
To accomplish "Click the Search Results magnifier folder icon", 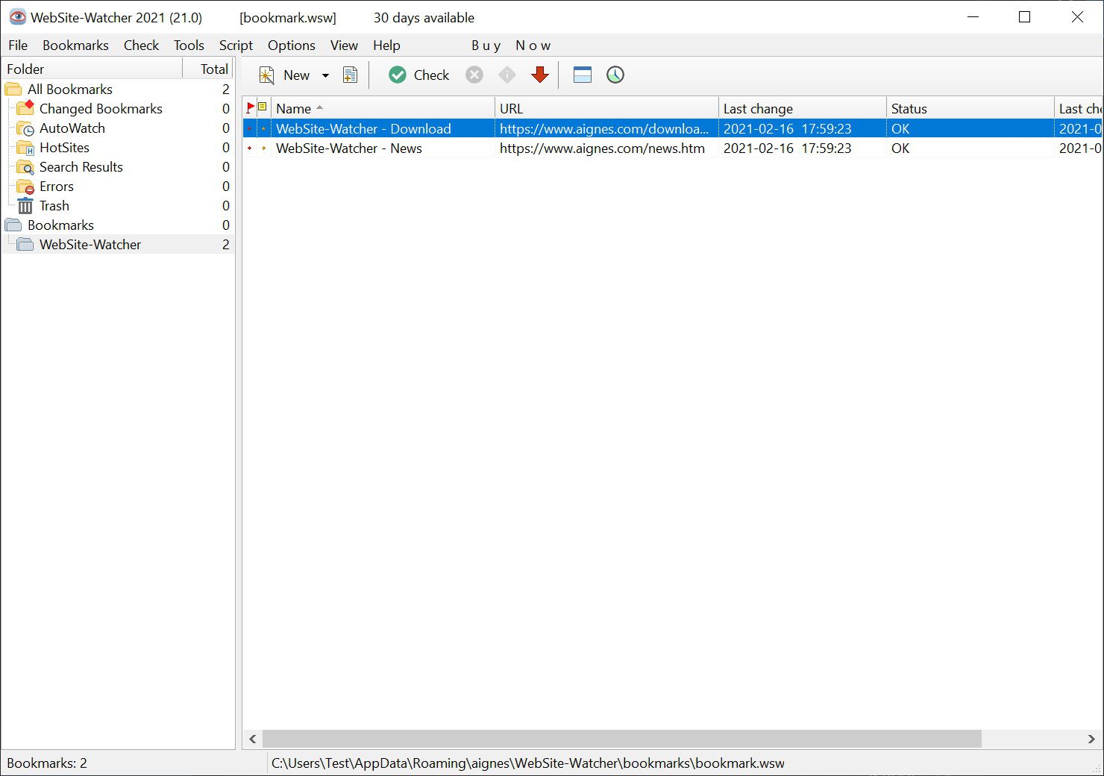I will coord(25,167).
